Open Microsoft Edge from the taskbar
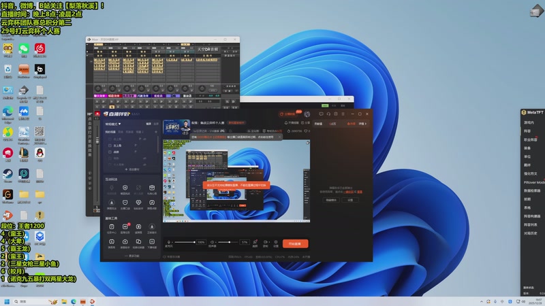This screenshot has width=545, height=306. 74,301
